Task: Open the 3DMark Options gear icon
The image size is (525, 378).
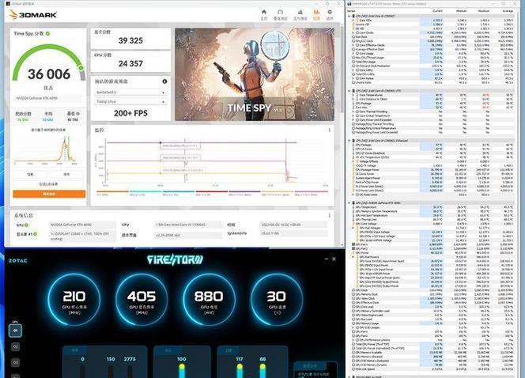Action: point(330,13)
